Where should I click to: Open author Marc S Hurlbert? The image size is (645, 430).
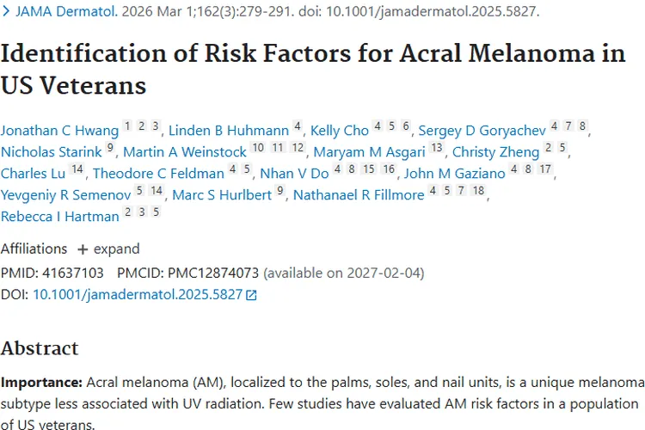[x=222, y=195]
